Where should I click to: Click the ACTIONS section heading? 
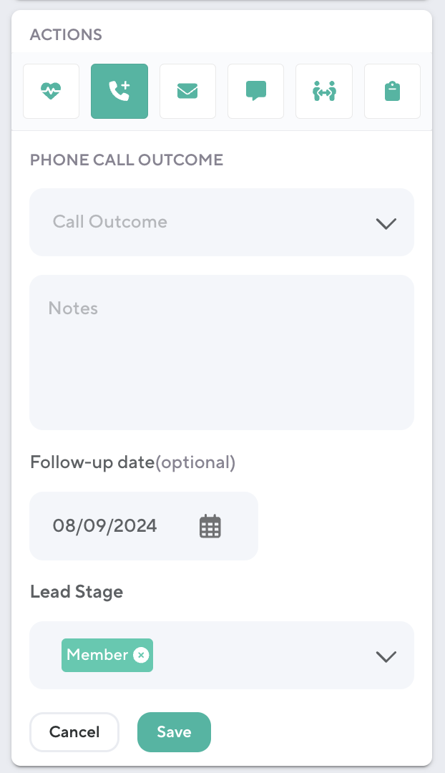(66, 34)
